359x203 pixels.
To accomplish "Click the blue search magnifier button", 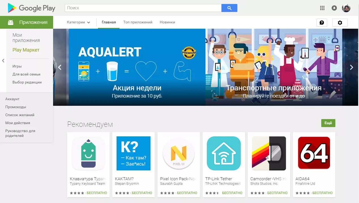I will [x=229, y=8].
